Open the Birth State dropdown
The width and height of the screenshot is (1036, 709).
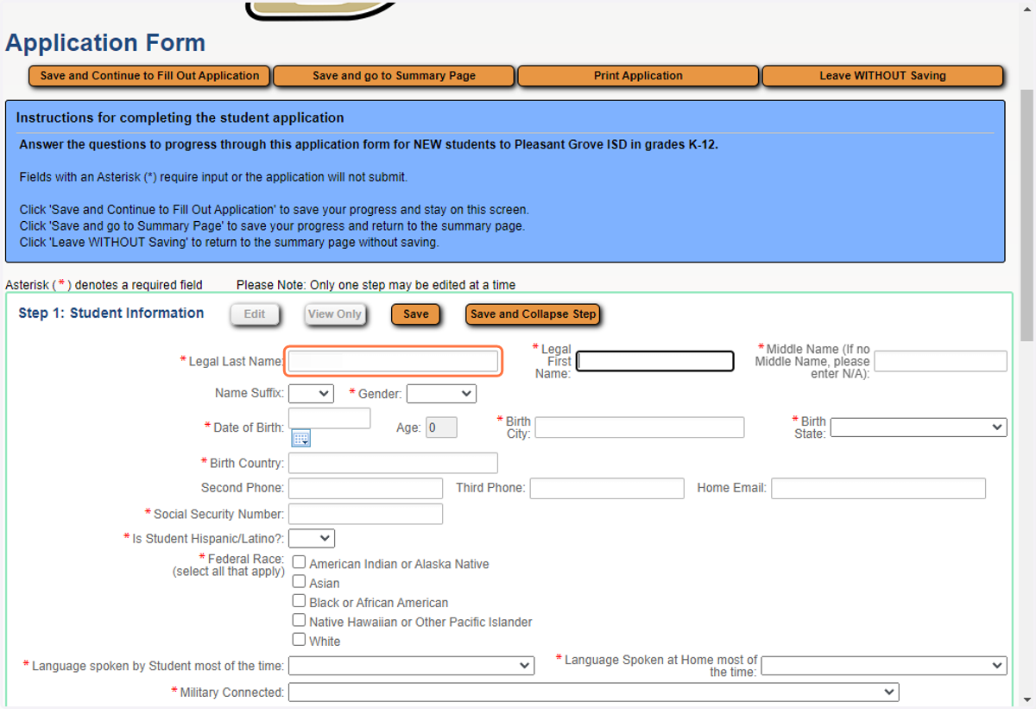[x=919, y=427]
